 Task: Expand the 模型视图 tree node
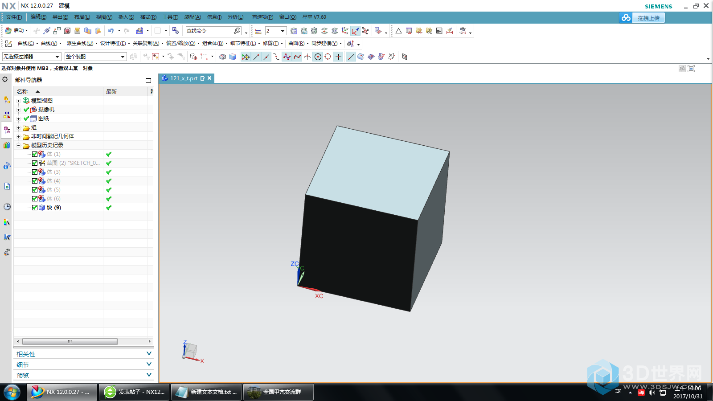pyautogui.click(x=18, y=101)
